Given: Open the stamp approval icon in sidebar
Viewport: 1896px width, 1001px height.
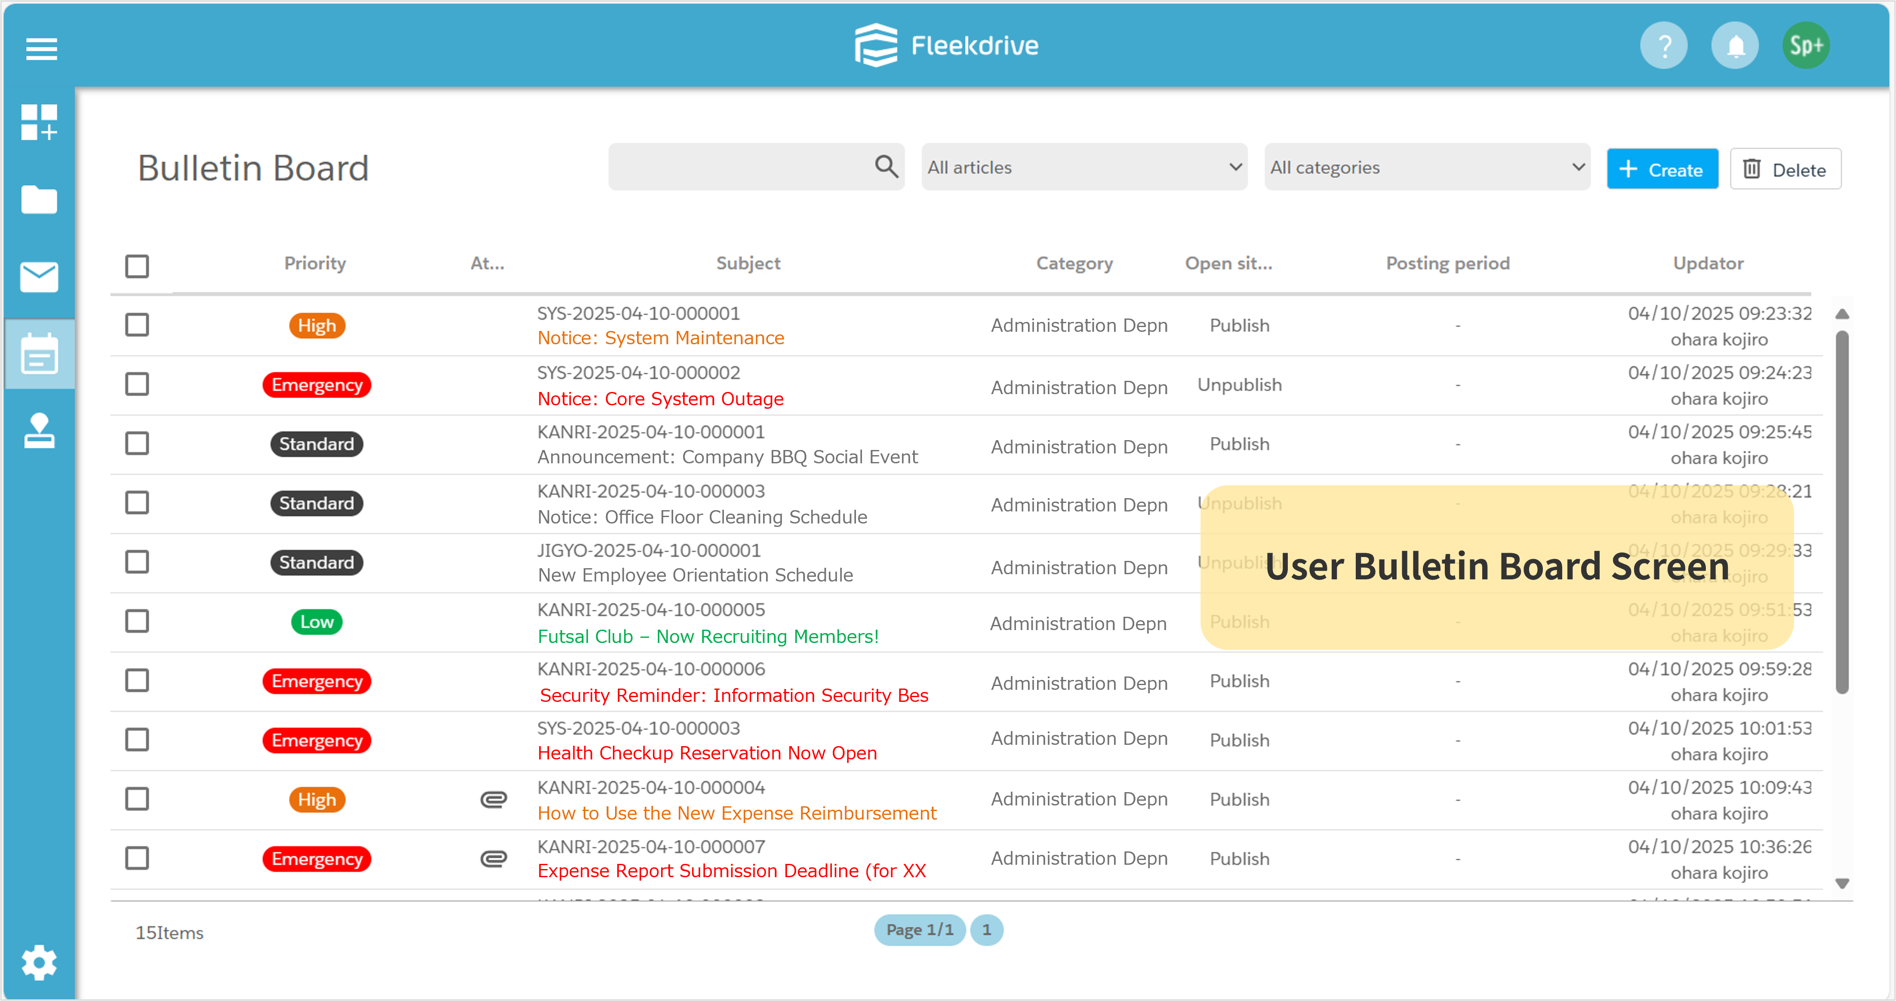Looking at the screenshot, I should point(39,430).
